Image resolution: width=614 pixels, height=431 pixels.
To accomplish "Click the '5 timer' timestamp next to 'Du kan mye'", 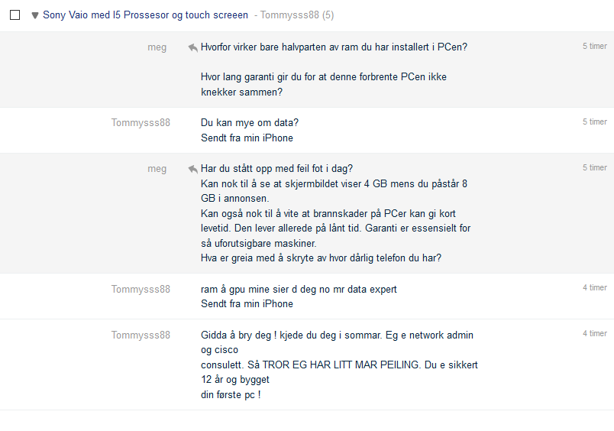I will pyautogui.click(x=594, y=122).
